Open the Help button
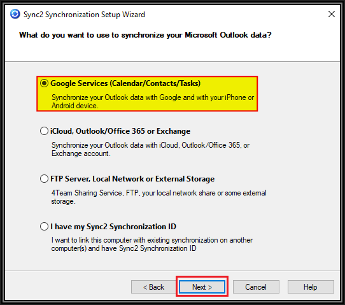Image resolution: width=345 pixels, height=305 pixels. 311,287
